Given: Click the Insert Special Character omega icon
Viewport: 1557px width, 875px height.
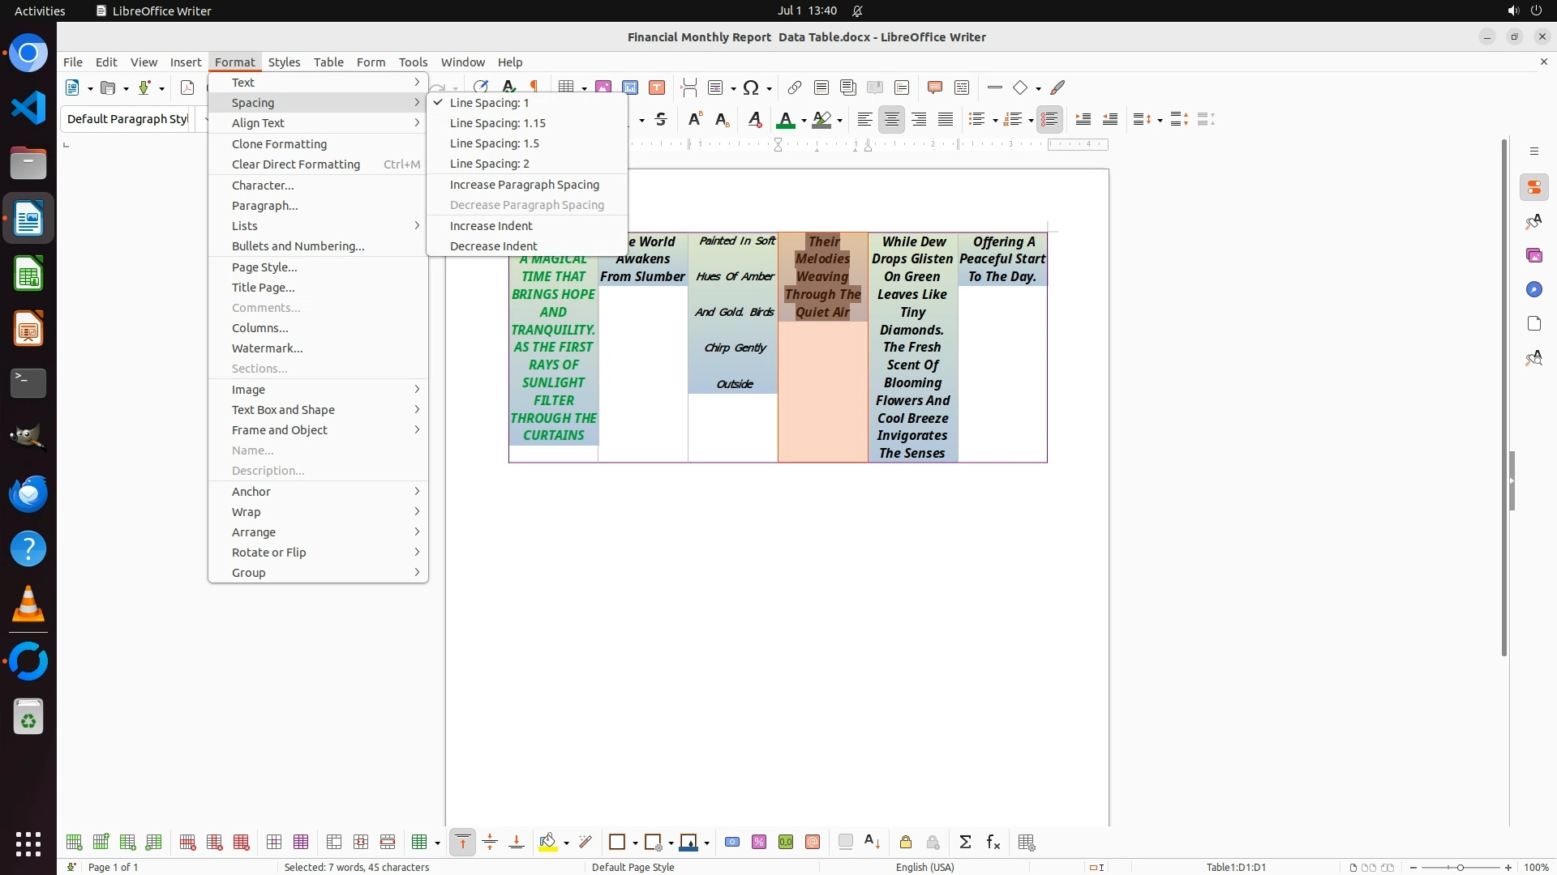Looking at the screenshot, I should point(751,87).
